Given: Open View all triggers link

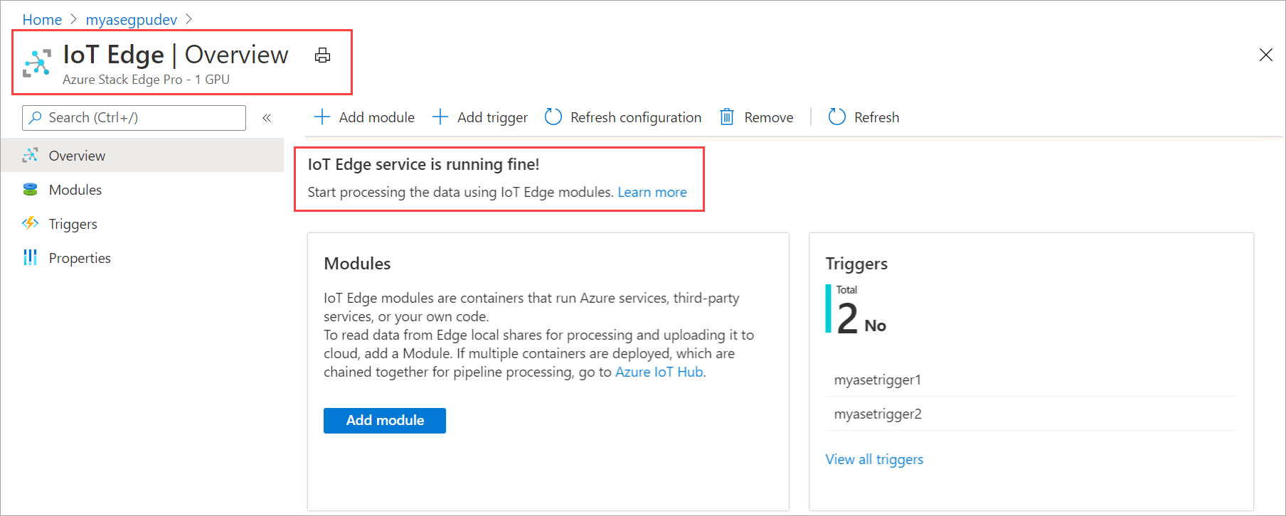Looking at the screenshot, I should [x=874, y=459].
